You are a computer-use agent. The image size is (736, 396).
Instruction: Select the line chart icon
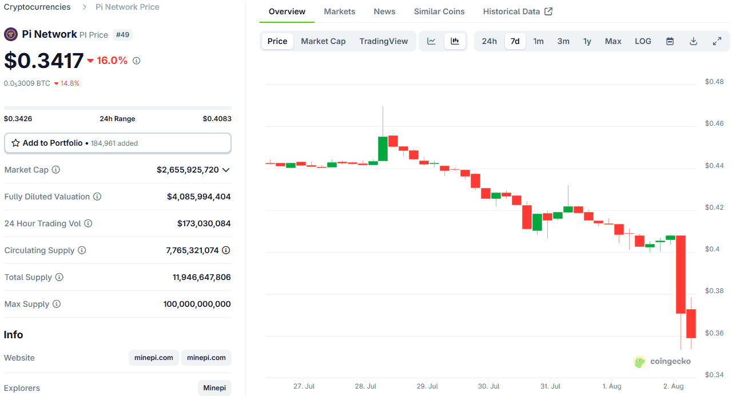(x=431, y=41)
